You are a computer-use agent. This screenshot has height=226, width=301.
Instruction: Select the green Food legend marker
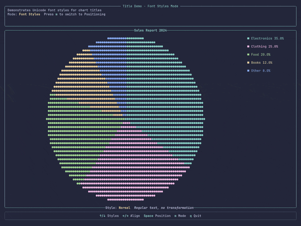tap(248, 55)
